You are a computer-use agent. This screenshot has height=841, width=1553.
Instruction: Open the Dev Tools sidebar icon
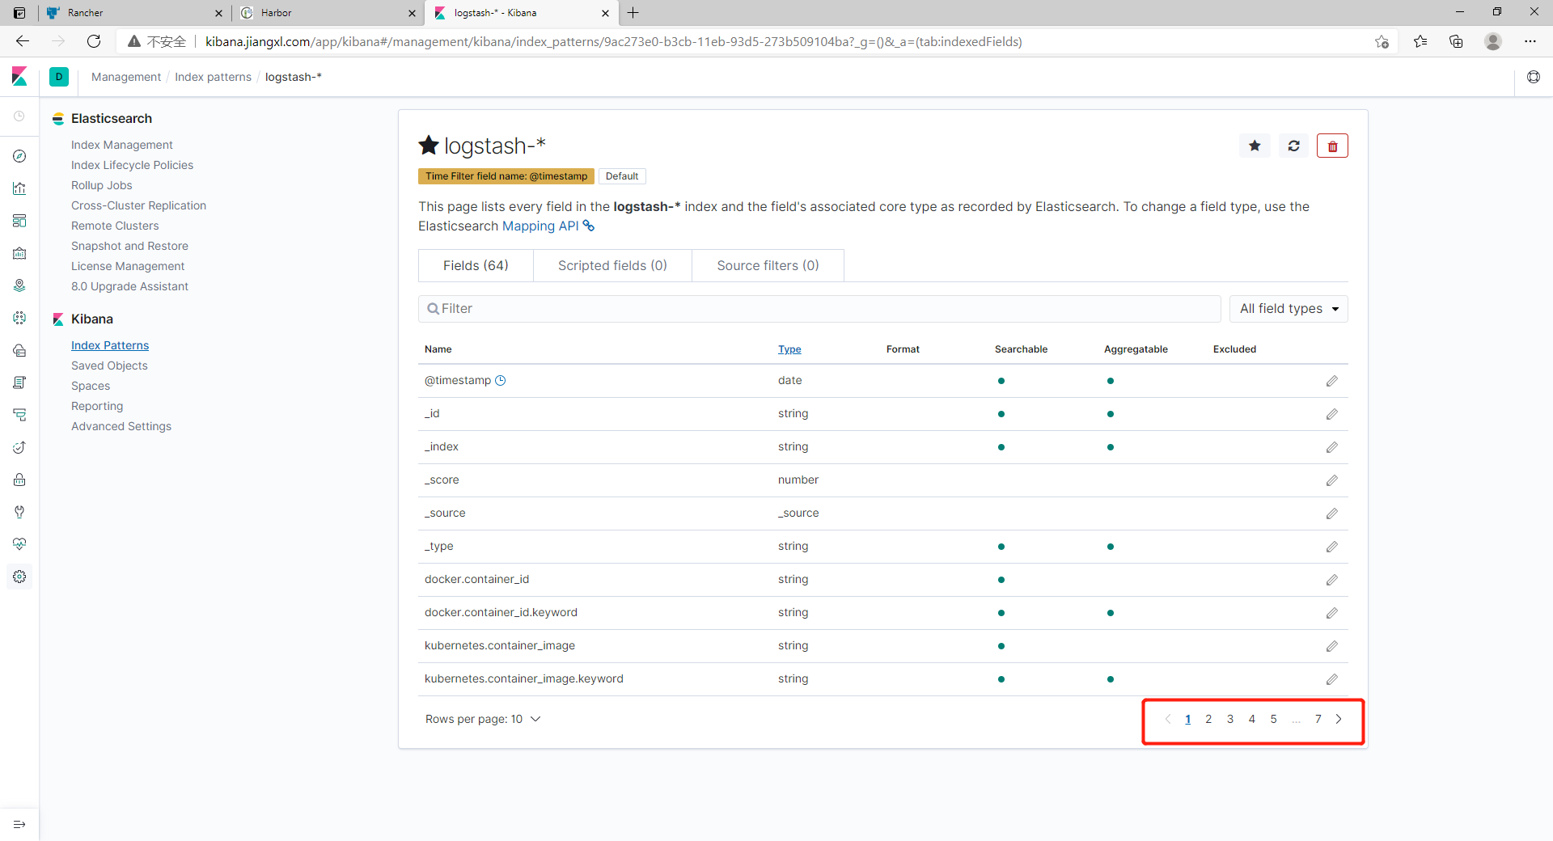point(19,512)
